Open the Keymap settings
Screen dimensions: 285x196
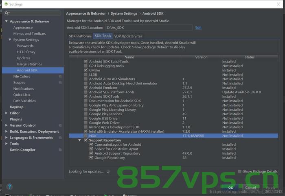pyautogui.click(x=17, y=107)
